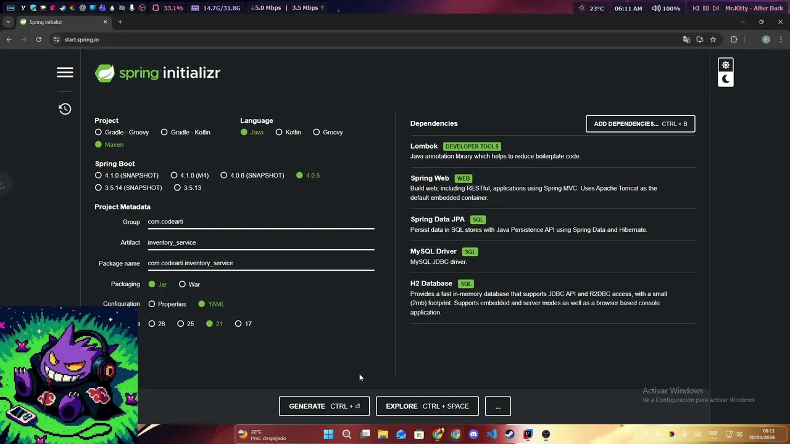Viewport: 790px width, 444px height.
Task: Select Gradle - Kotlin project type
Action: click(x=185, y=132)
